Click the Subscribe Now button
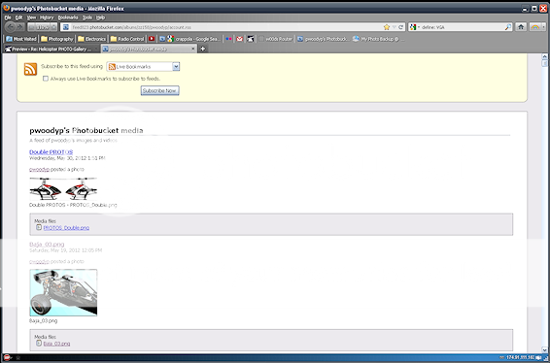 coord(160,90)
